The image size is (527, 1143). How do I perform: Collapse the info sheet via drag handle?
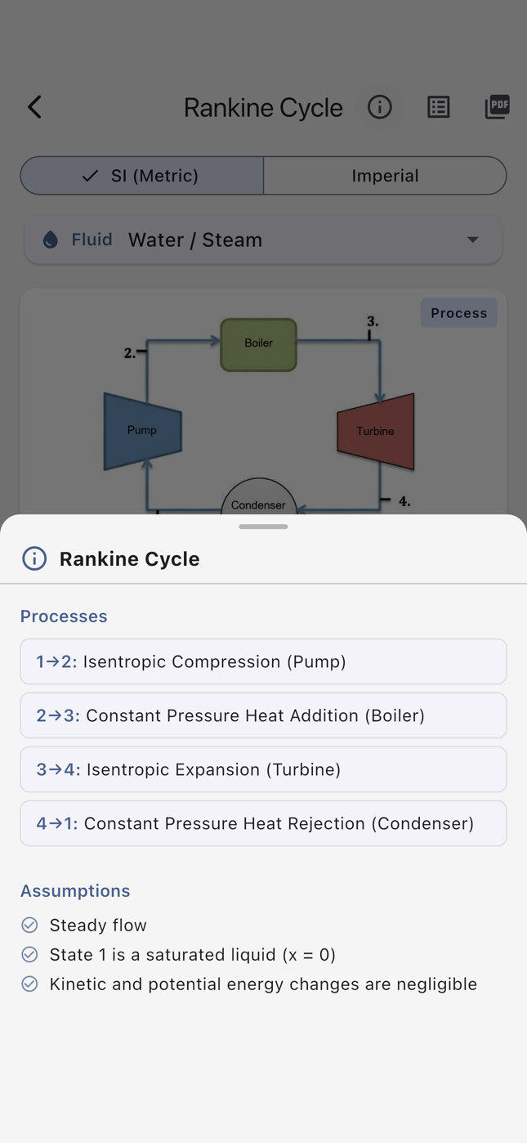263,527
